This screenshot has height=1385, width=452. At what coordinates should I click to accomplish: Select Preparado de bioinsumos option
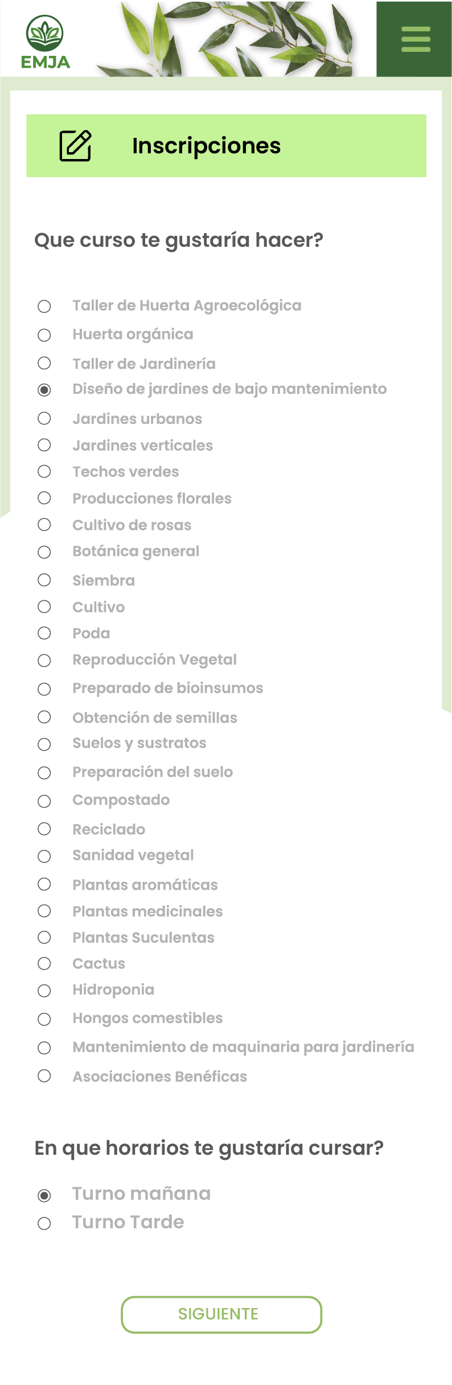tap(44, 689)
